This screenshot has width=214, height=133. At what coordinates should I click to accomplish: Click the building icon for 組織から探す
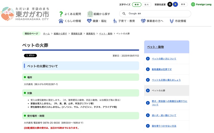coord(90,14)
